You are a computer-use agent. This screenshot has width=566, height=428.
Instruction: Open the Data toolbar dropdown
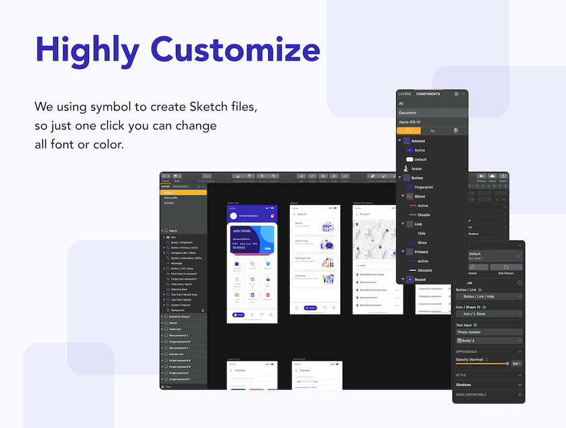pos(177,177)
